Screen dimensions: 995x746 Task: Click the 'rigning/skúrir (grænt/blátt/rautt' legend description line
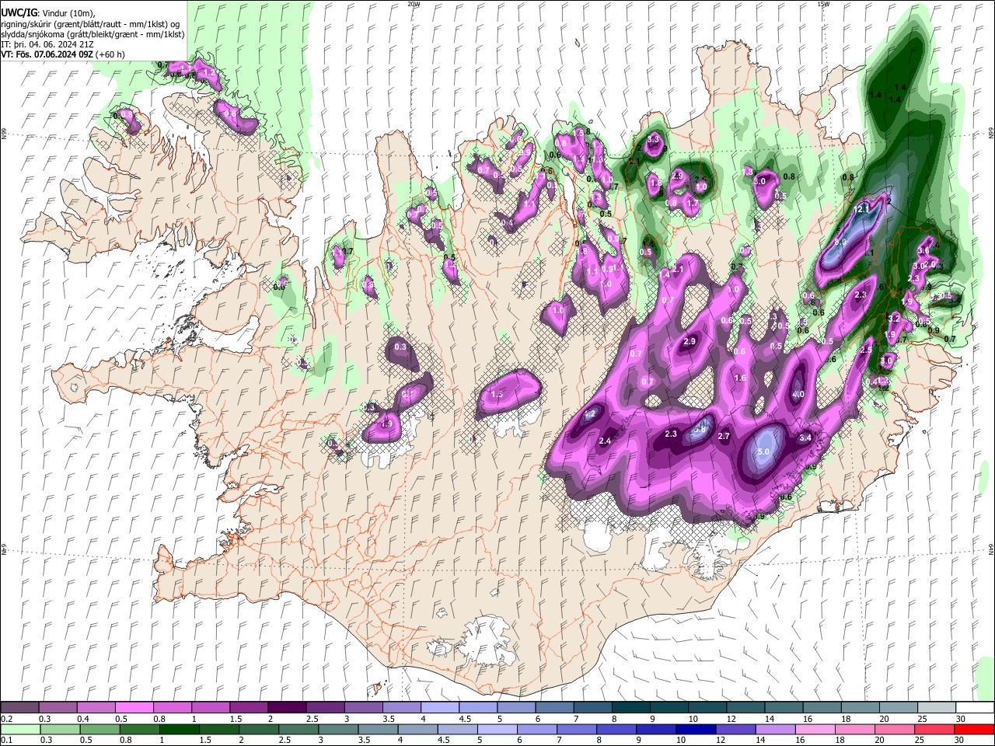[x=90, y=24]
